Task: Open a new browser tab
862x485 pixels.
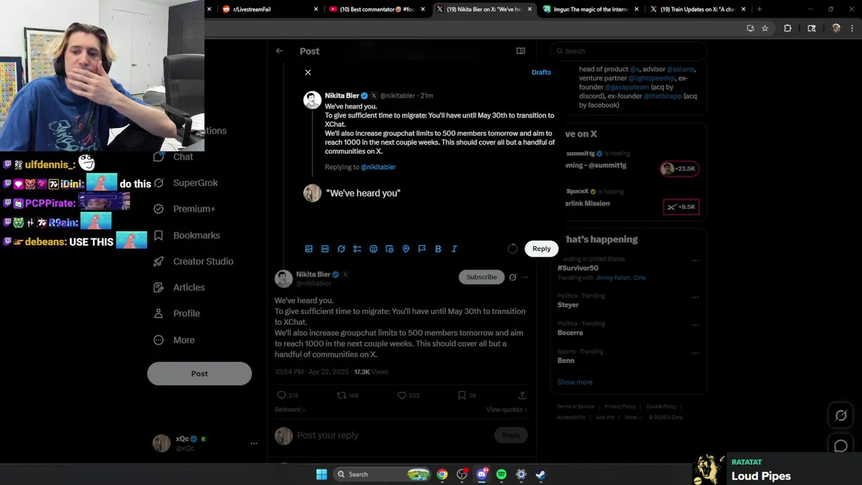Action: click(759, 9)
